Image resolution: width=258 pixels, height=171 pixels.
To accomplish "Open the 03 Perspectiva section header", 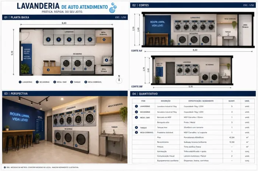I will (x=65, y=94).
